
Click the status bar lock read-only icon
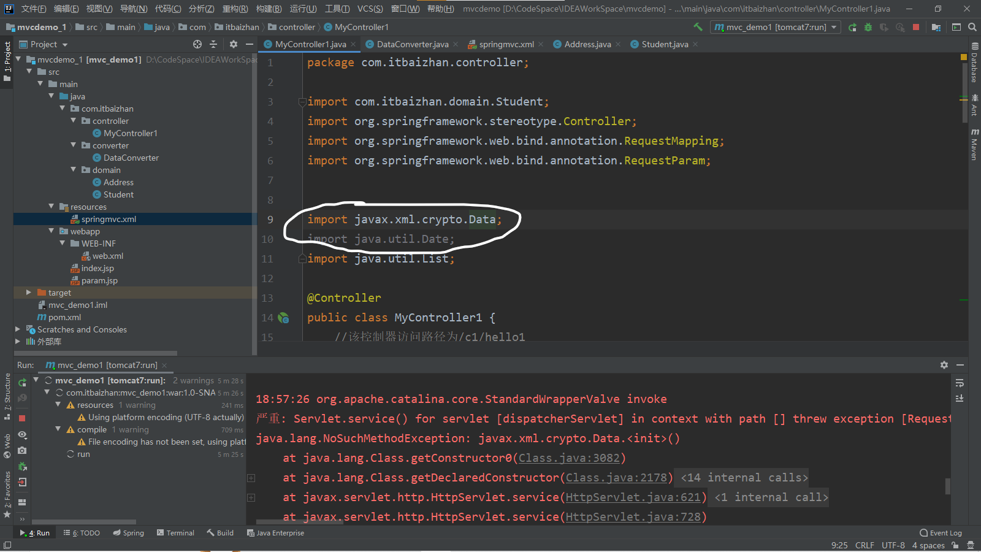(956, 545)
